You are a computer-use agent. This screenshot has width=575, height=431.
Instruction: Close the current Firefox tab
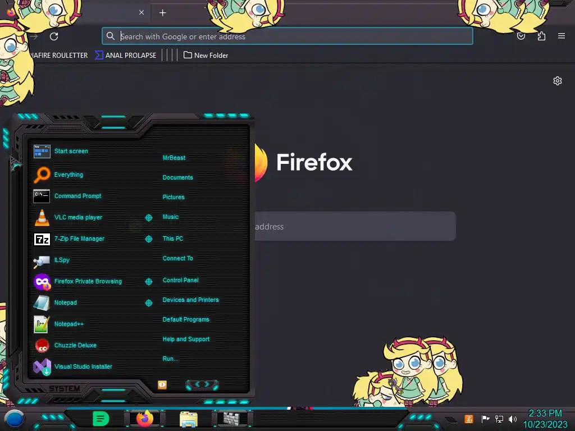(x=142, y=12)
